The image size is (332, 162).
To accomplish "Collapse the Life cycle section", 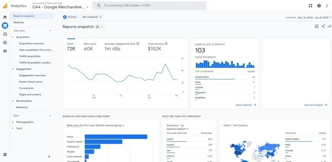I will pyautogui.click(x=50, y=31).
